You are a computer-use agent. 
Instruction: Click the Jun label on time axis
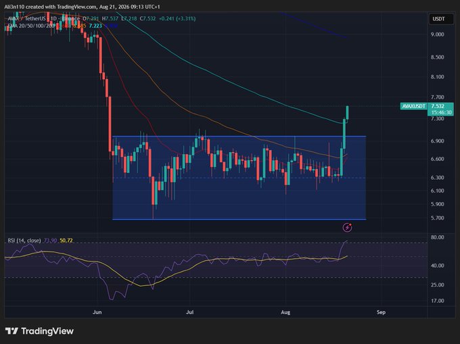97,312
